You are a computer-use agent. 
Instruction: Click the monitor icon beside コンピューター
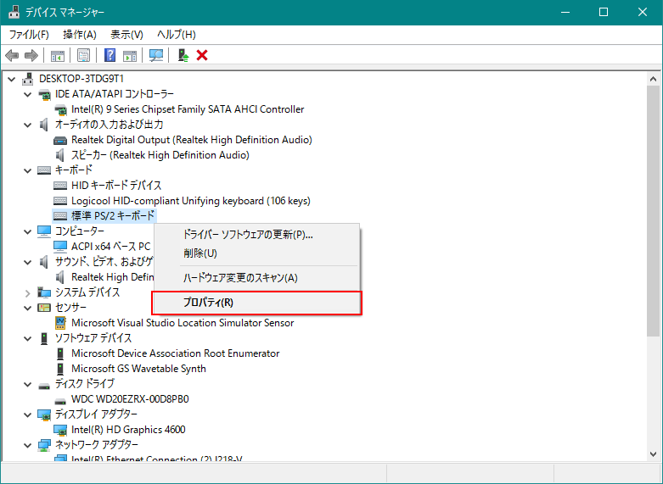click(44, 231)
